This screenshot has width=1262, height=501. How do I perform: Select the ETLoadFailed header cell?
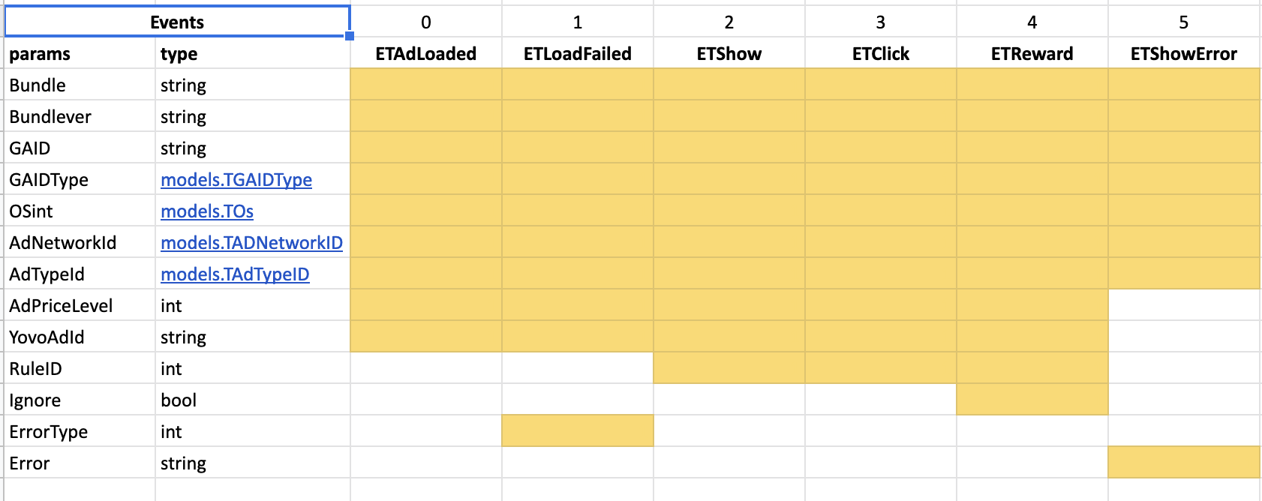click(x=578, y=54)
